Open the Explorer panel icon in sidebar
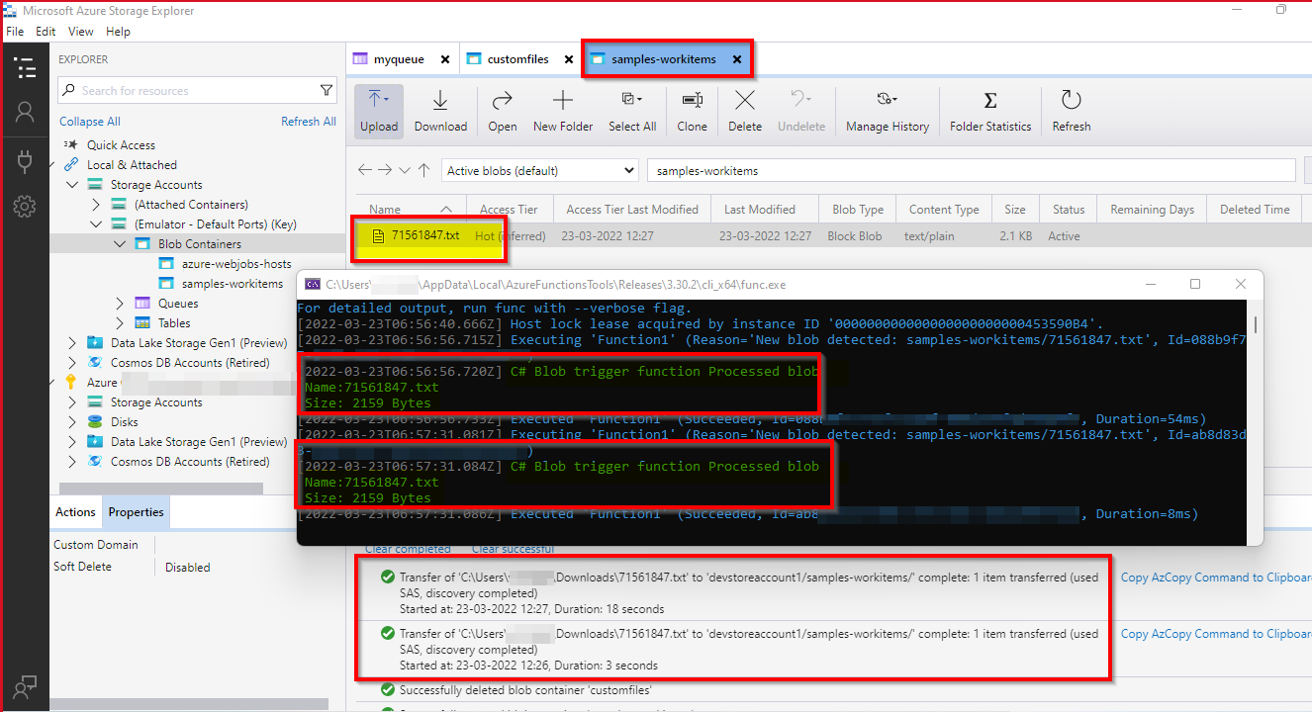 (25, 67)
